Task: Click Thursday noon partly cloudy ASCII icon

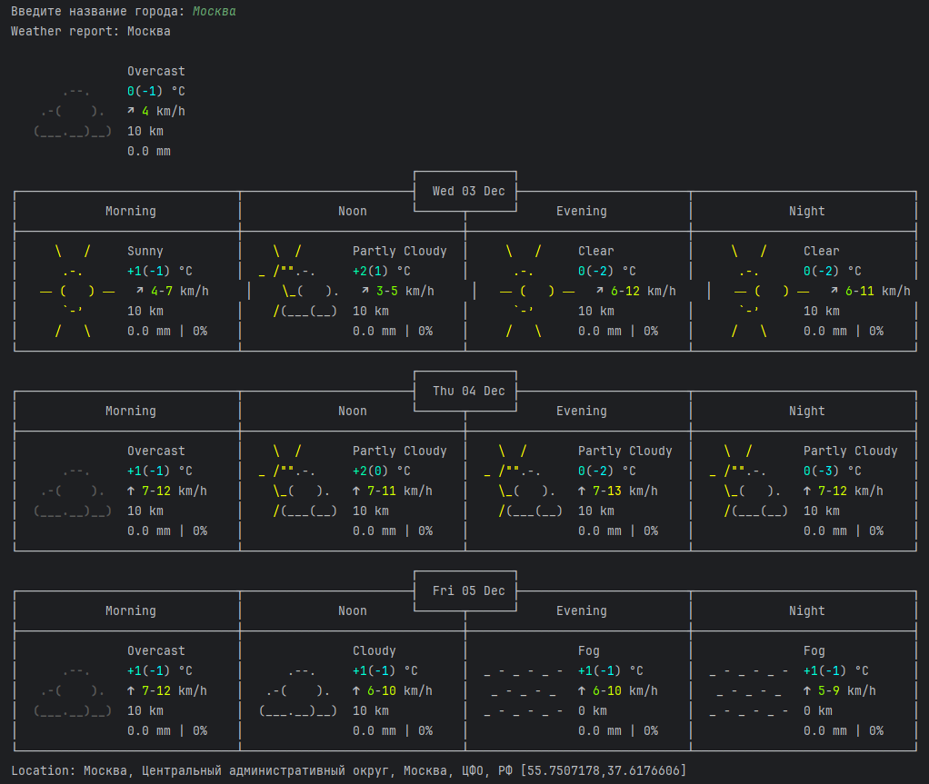Action: click(299, 481)
